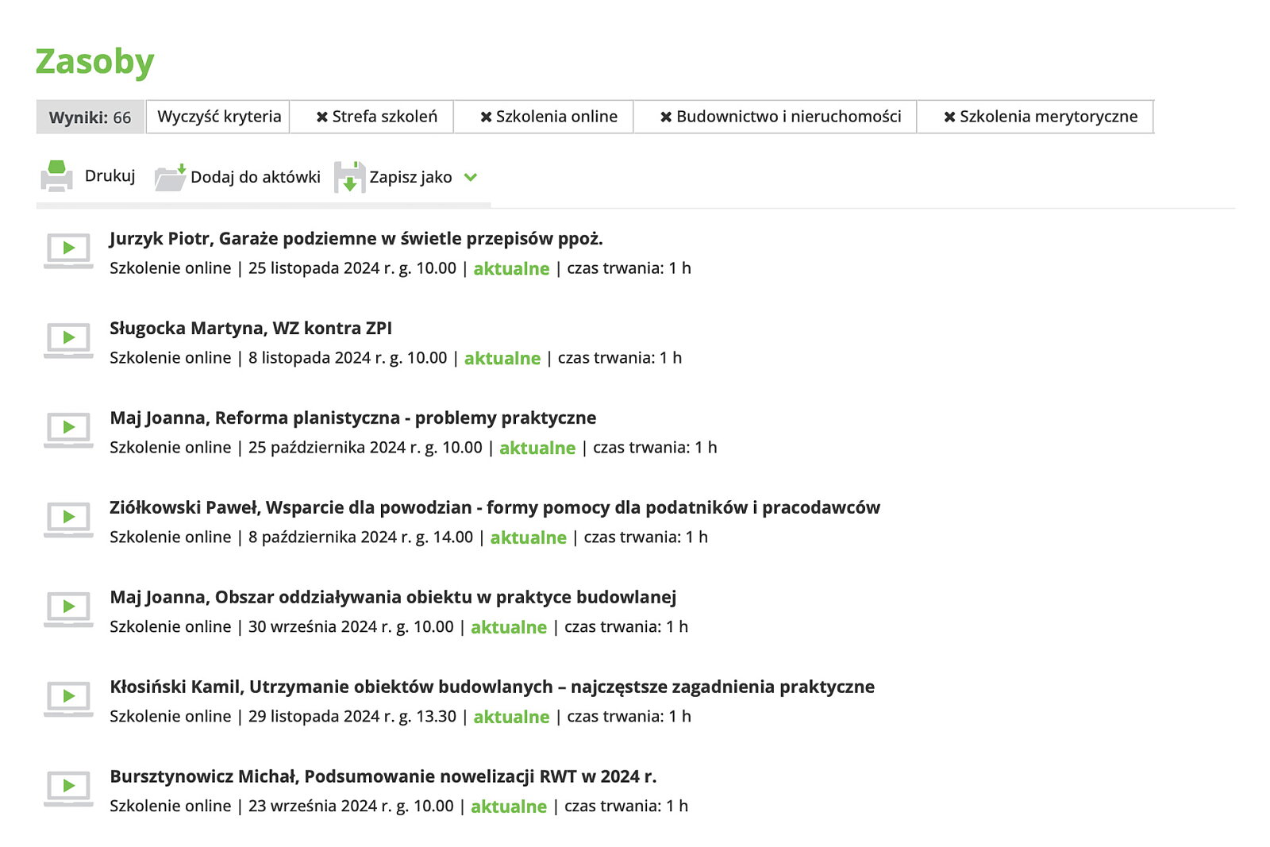Click video icon for Podsumowanie nowelizacji RWT
1270x847 pixels.
[x=68, y=789]
